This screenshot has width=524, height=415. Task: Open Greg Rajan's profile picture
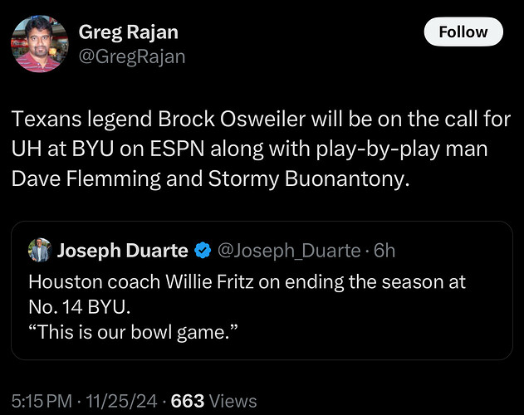click(x=39, y=44)
